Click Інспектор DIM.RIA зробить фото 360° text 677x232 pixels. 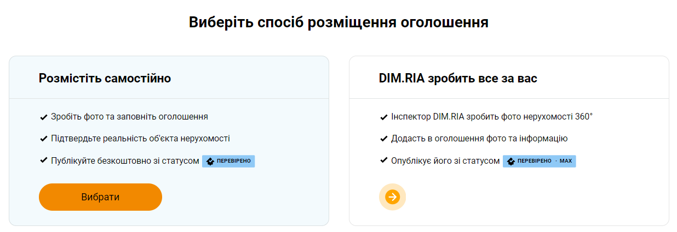[492, 117]
